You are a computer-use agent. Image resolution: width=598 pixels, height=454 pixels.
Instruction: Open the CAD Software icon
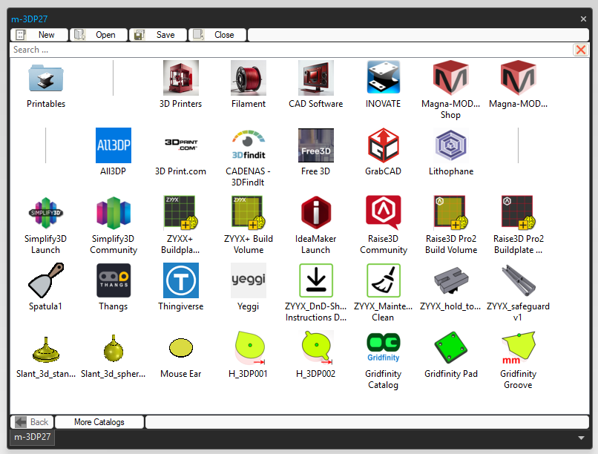coord(316,78)
